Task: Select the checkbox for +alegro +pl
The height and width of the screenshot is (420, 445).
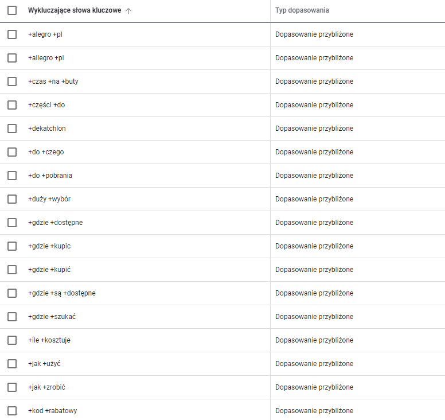Action: [12, 34]
